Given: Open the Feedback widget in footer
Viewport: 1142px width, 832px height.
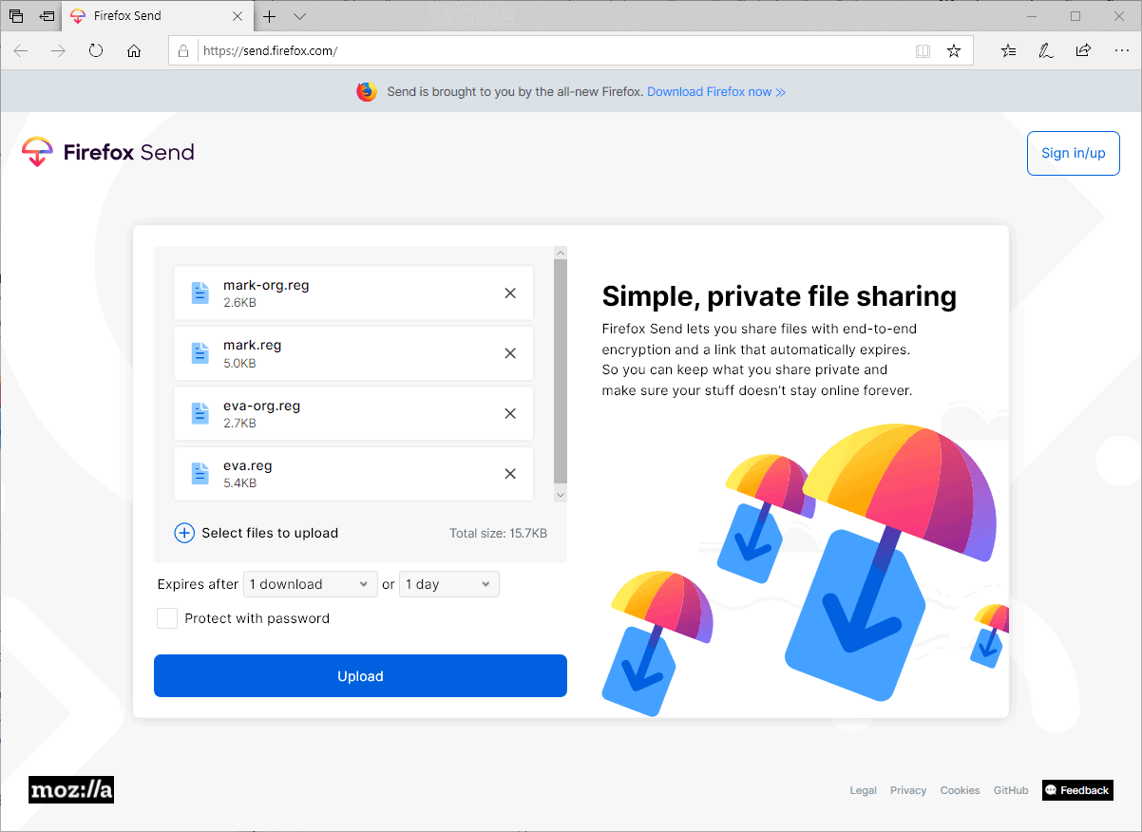Looking at the screenshot, I should coord(1076,789).
